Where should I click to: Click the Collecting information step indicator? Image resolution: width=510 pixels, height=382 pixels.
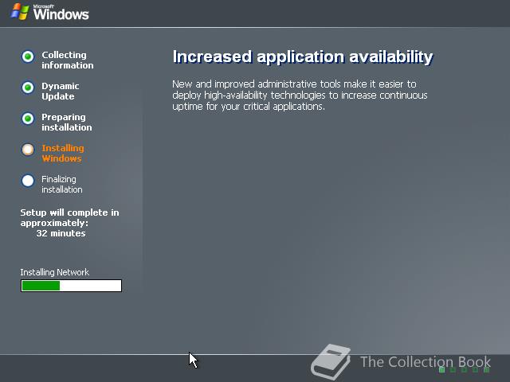coord(28,57)
